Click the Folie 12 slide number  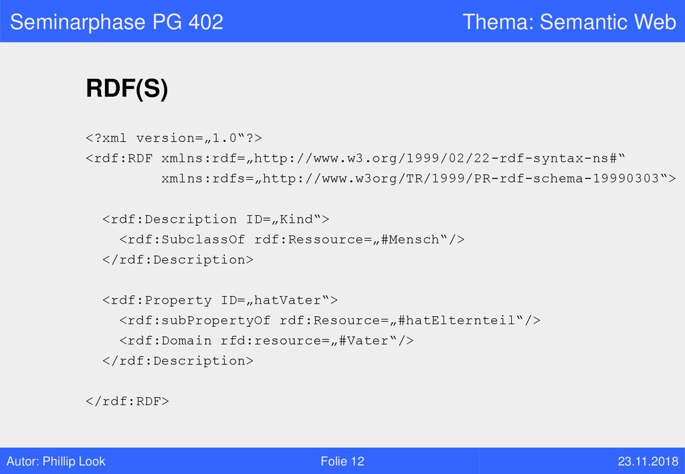tap(342, 461)
